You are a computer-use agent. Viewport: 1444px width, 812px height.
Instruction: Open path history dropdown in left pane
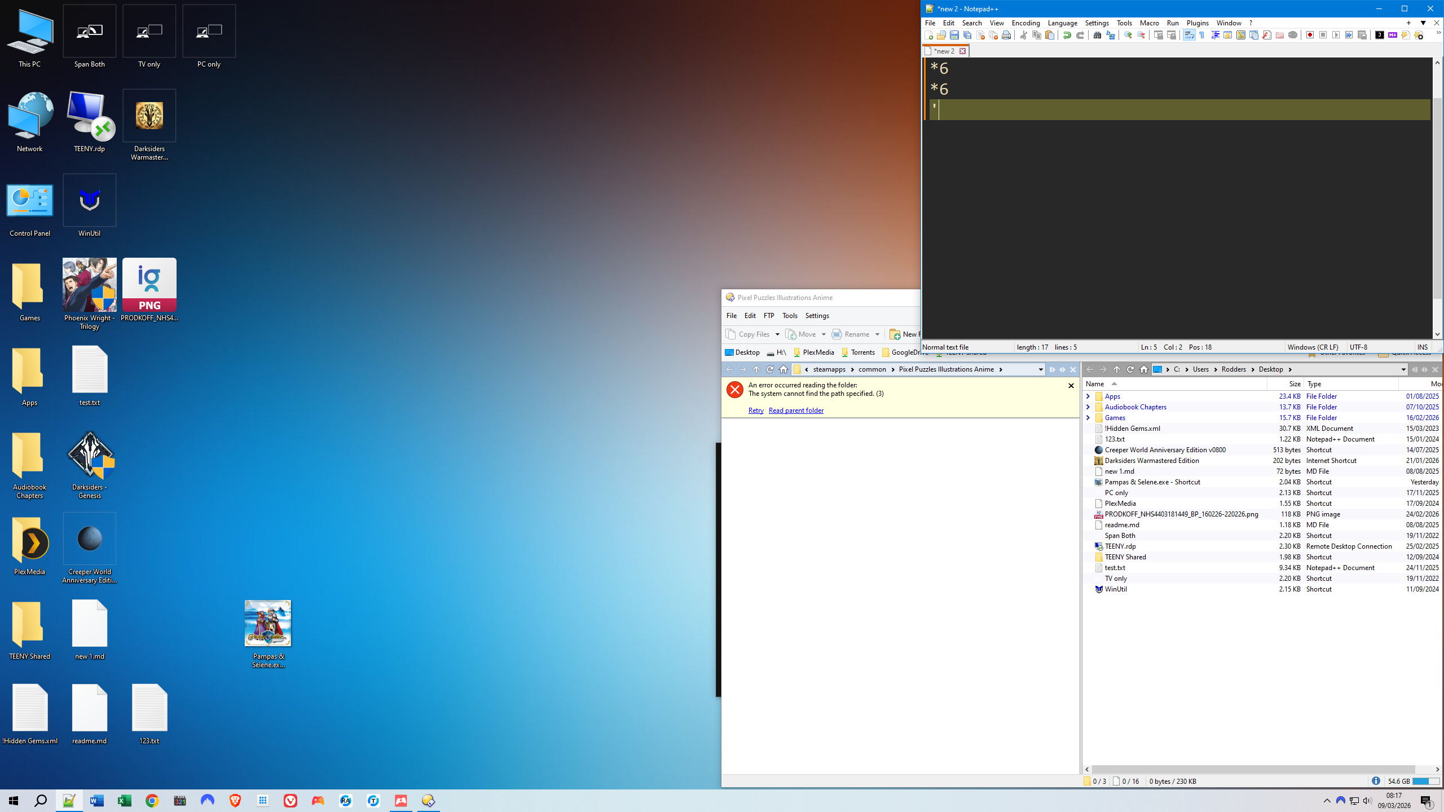(x=1041, y=369)
